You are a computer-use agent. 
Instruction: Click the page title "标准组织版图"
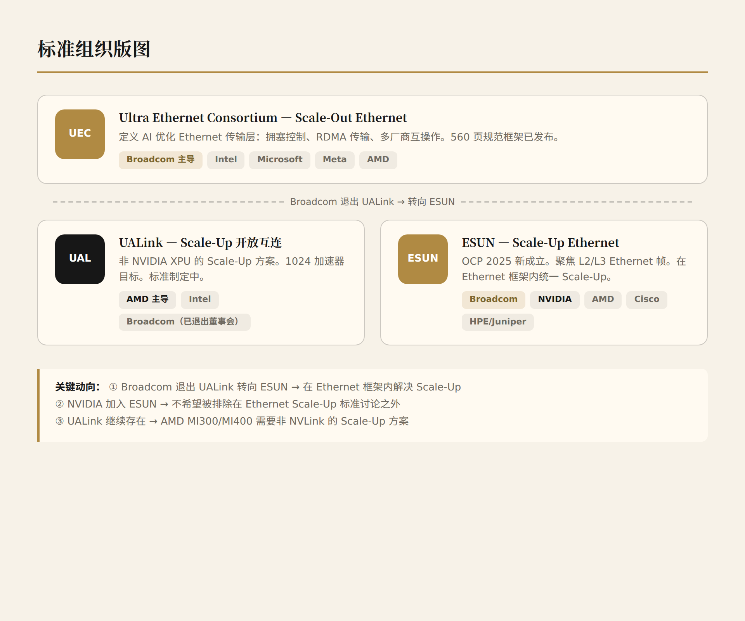94,50
